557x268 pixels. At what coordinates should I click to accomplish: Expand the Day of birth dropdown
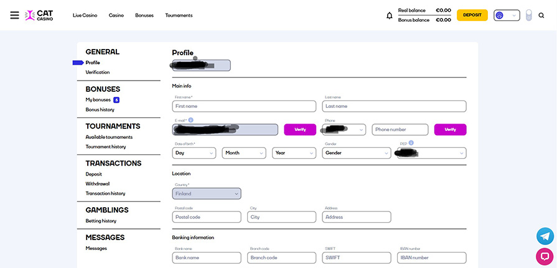coord(194,153)
